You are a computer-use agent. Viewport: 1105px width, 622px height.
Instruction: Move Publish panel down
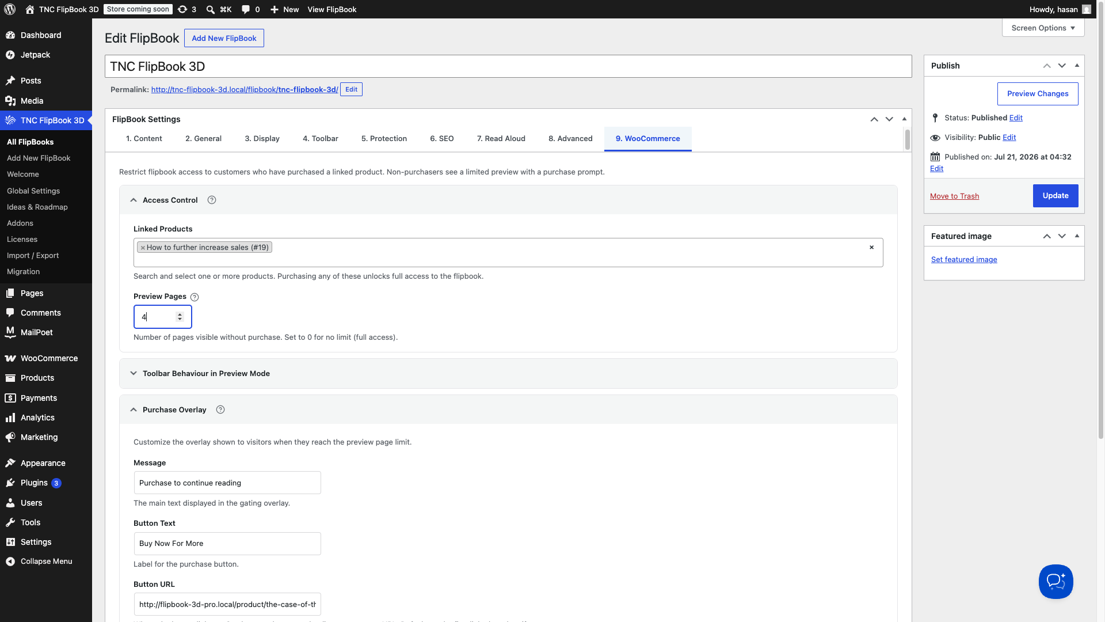(1062, 66)
